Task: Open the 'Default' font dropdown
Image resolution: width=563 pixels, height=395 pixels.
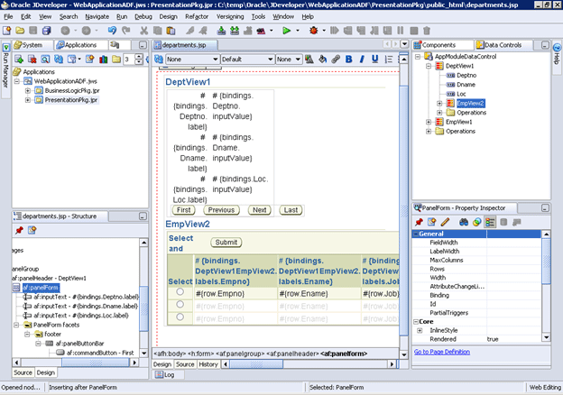Action: [247, 60]
